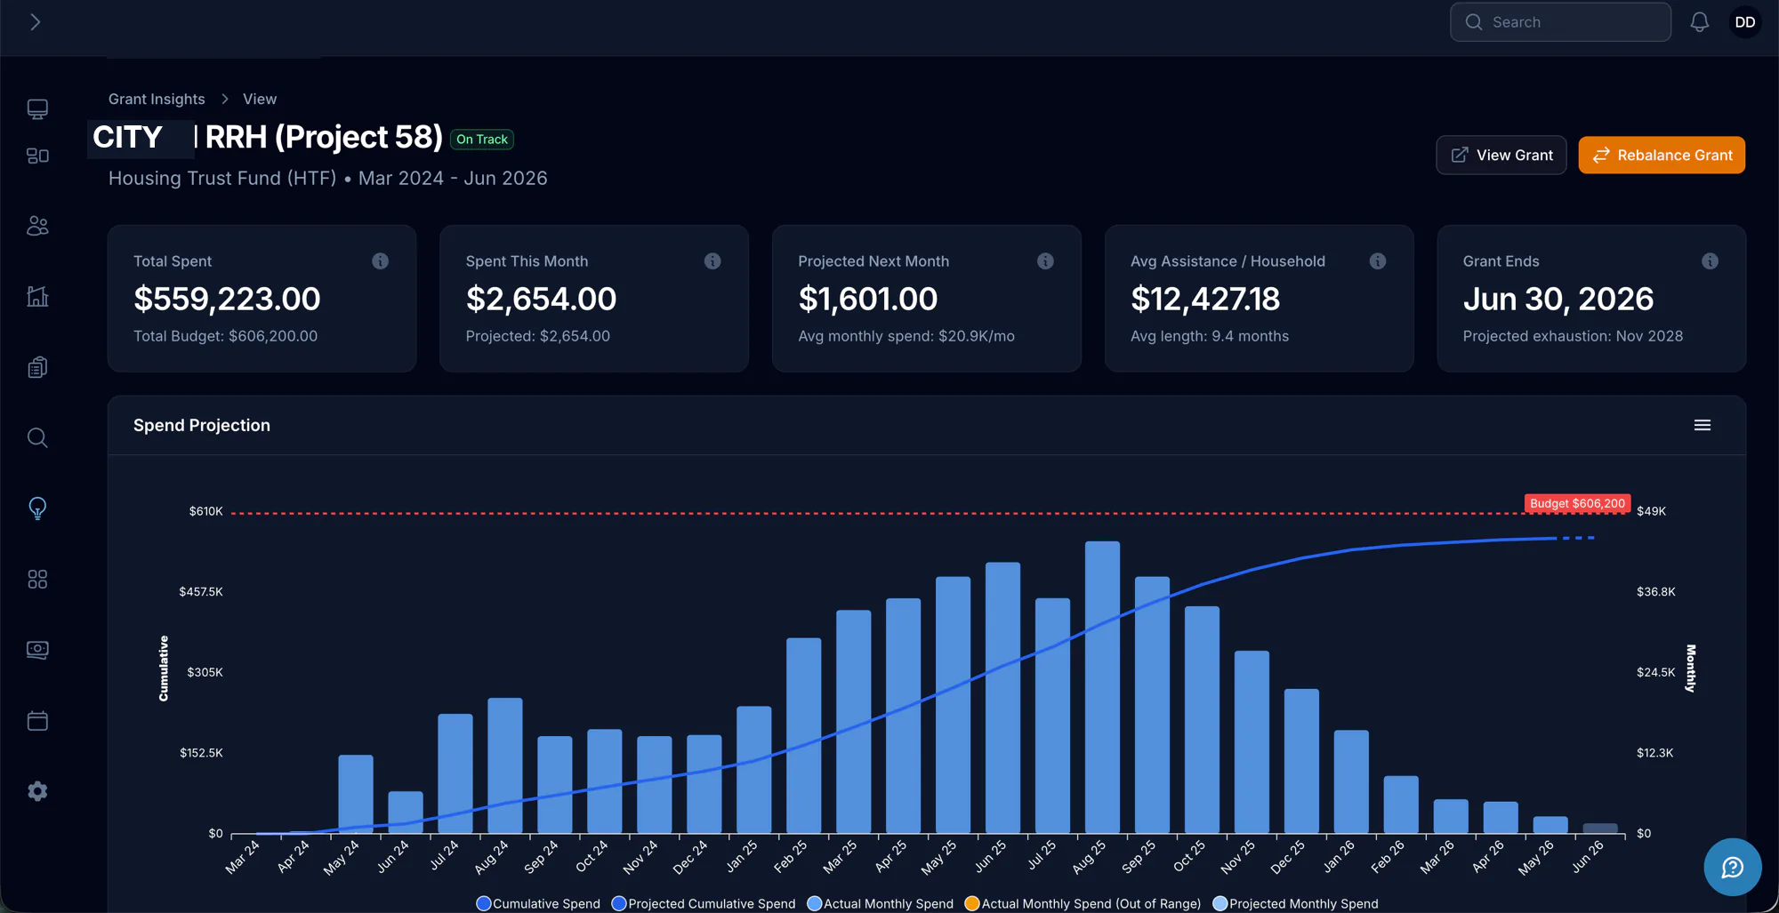Show info for Projected Next Month card
Viewport: 1779px width, 913px height.
tap(1045, 261)
